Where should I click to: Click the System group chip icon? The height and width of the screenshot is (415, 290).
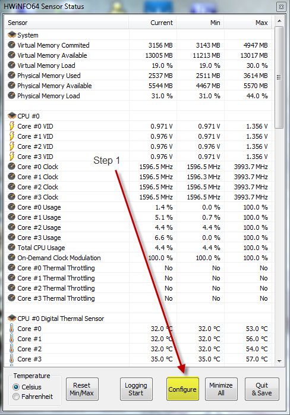[12, 35]
